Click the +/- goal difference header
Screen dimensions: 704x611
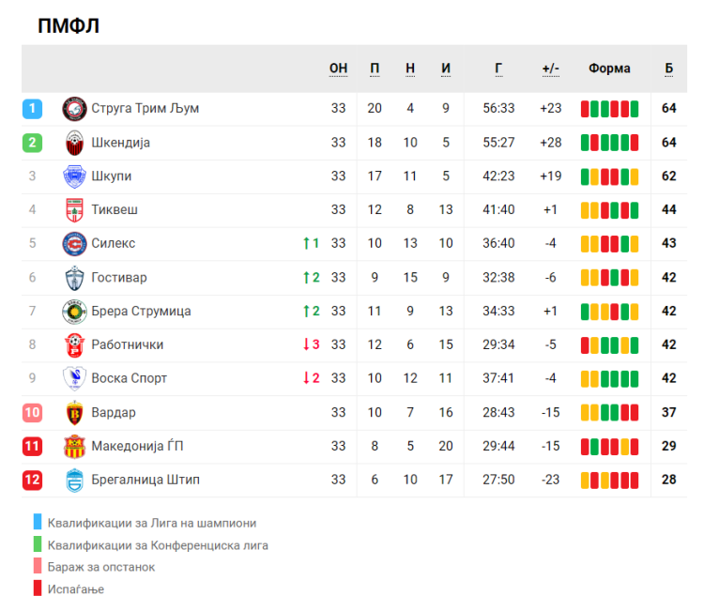click(x=550, y=69)
